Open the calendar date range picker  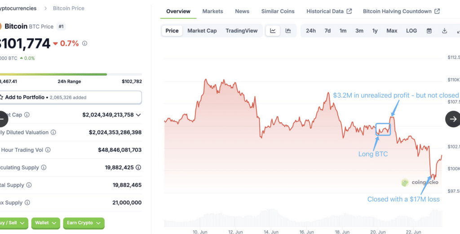coord(429,31)
